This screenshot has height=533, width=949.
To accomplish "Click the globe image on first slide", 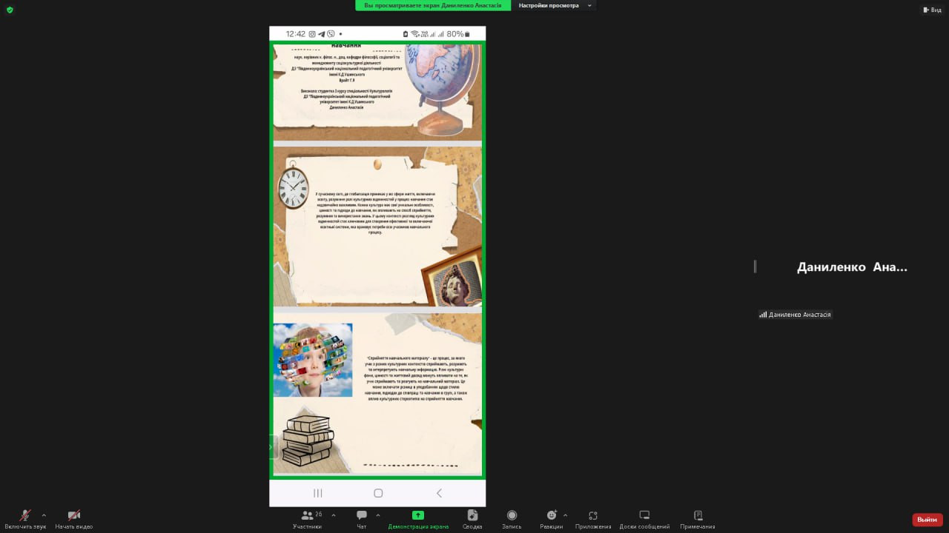I will (x=442, y=87).
